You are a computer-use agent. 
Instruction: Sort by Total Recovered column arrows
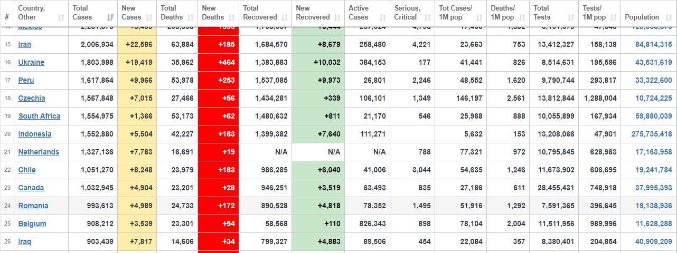(285, 17)
